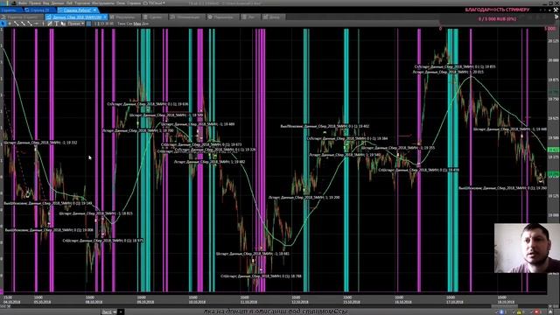The image size is (560, 315).
Task: Click the Результаты tab icon
Action: point(112,17)
